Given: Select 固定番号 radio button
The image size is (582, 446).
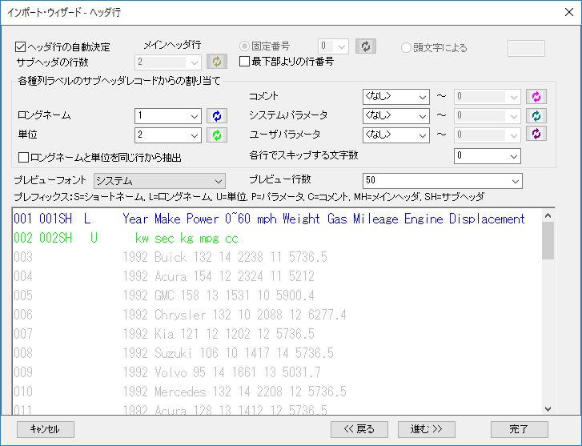Looking at the screenshot, I should (244, 46).
